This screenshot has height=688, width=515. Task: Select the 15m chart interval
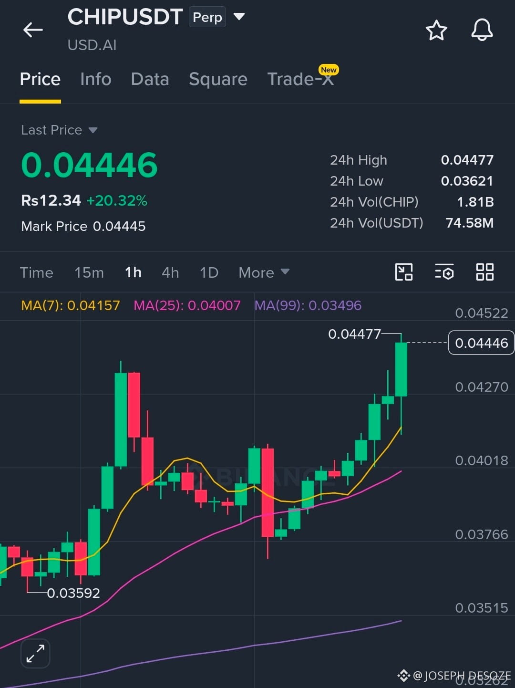(x=89, y=272)
